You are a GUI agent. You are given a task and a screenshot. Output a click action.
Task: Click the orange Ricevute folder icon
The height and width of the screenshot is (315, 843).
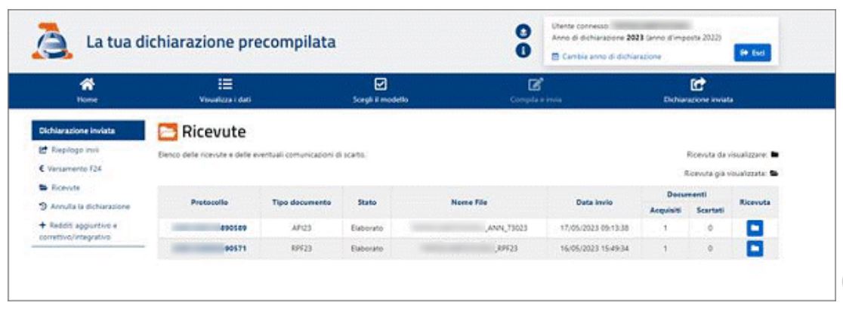(165, 134)
